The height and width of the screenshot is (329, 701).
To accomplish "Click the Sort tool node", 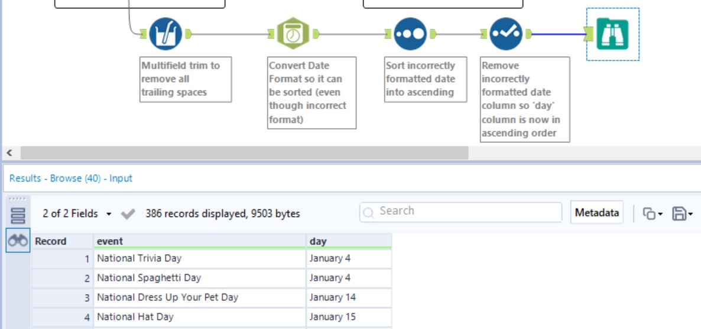I will (410, 34).
